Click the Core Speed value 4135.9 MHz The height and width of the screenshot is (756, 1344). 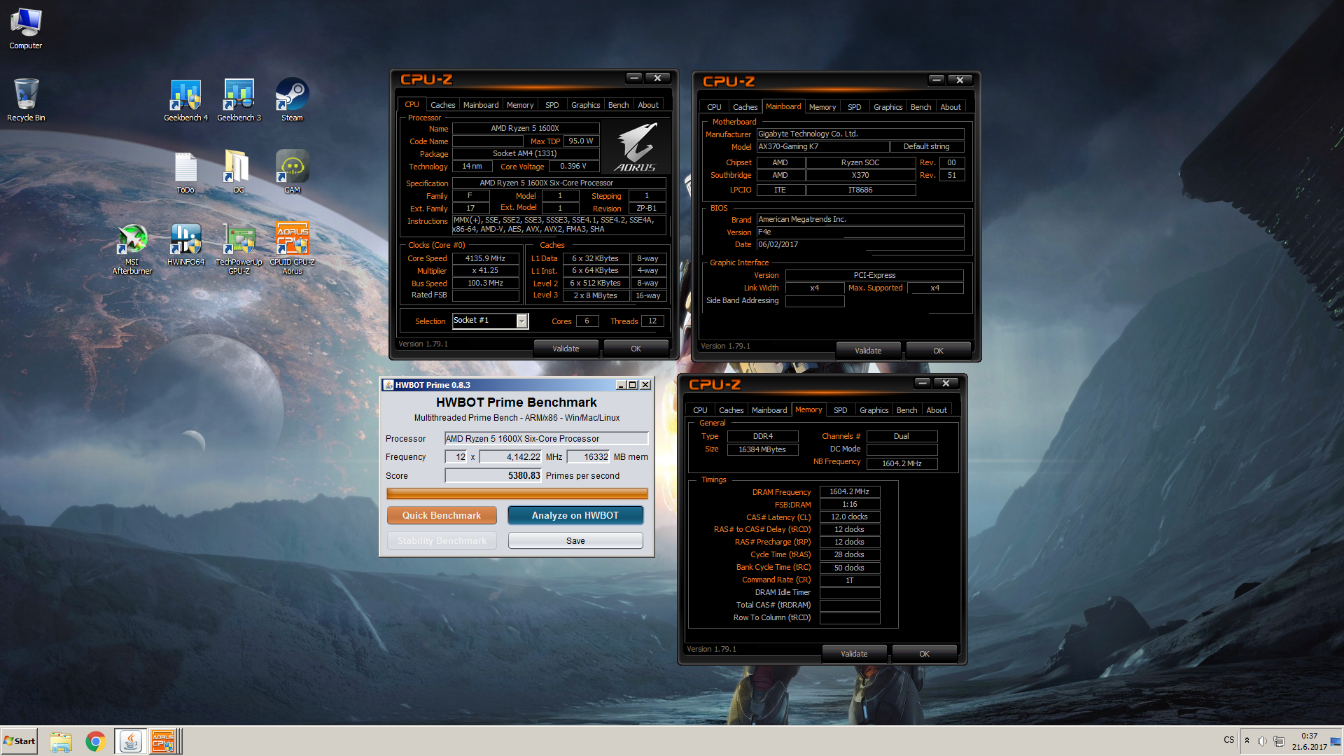point(485,258)
